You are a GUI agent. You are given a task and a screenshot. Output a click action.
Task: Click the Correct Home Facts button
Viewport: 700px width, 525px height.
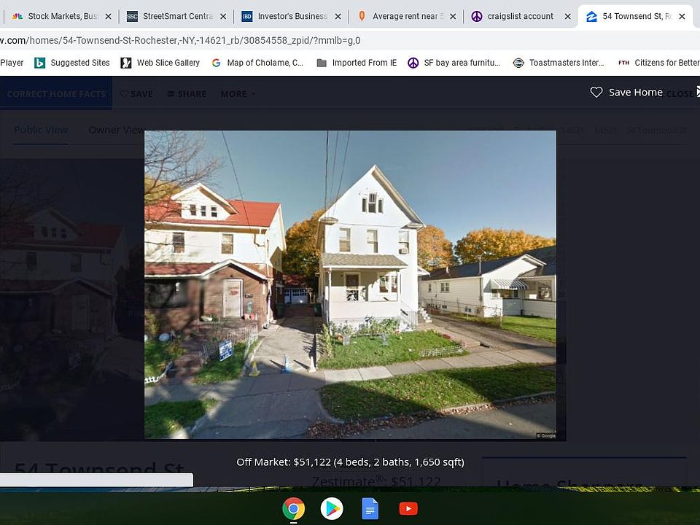(x=56, y=94)
